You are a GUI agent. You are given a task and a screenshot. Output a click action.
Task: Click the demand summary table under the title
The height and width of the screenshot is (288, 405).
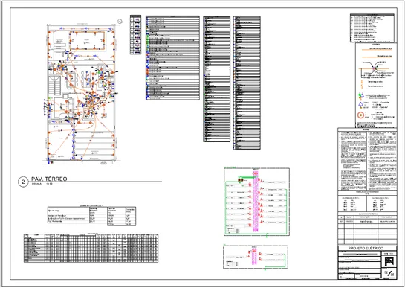tap(91, 216)
